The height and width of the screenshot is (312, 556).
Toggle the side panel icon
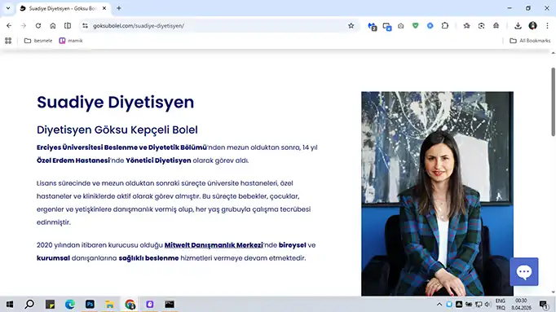(x=68, y=25)
